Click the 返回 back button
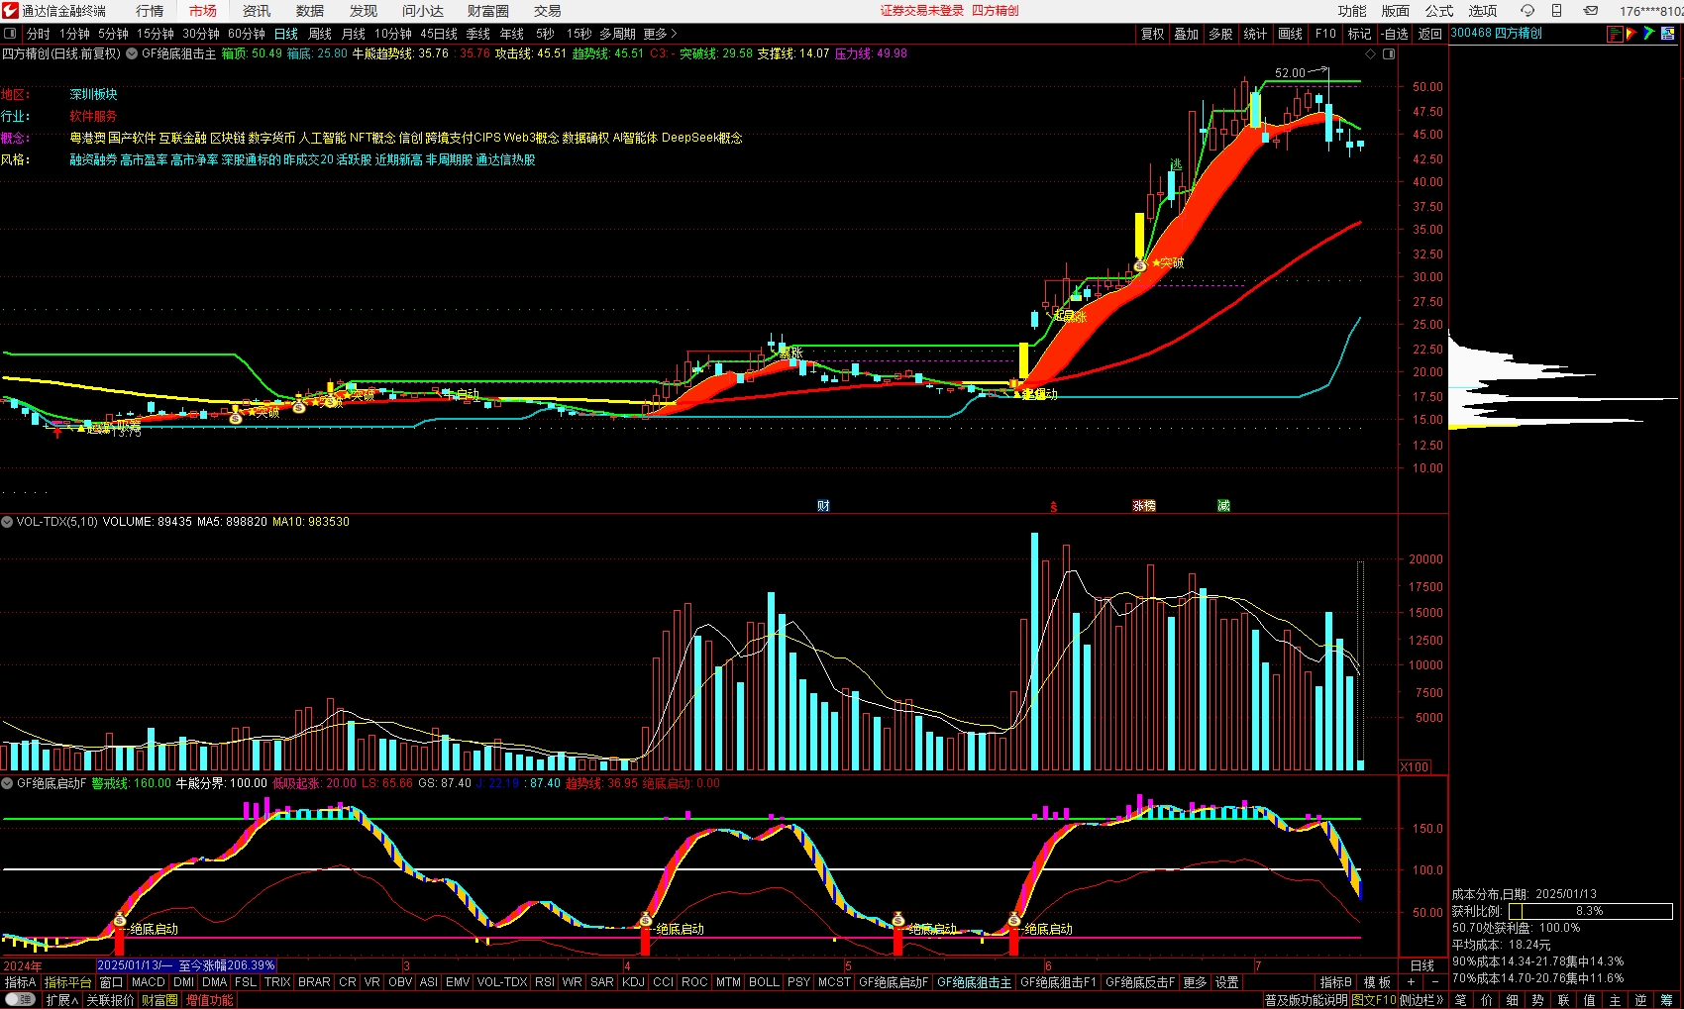This screenshot has width=1684, height=1010. tap(1429, 34)
